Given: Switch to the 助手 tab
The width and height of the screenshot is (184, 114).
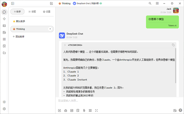Looking at the screenshot, I should point(18,12).
